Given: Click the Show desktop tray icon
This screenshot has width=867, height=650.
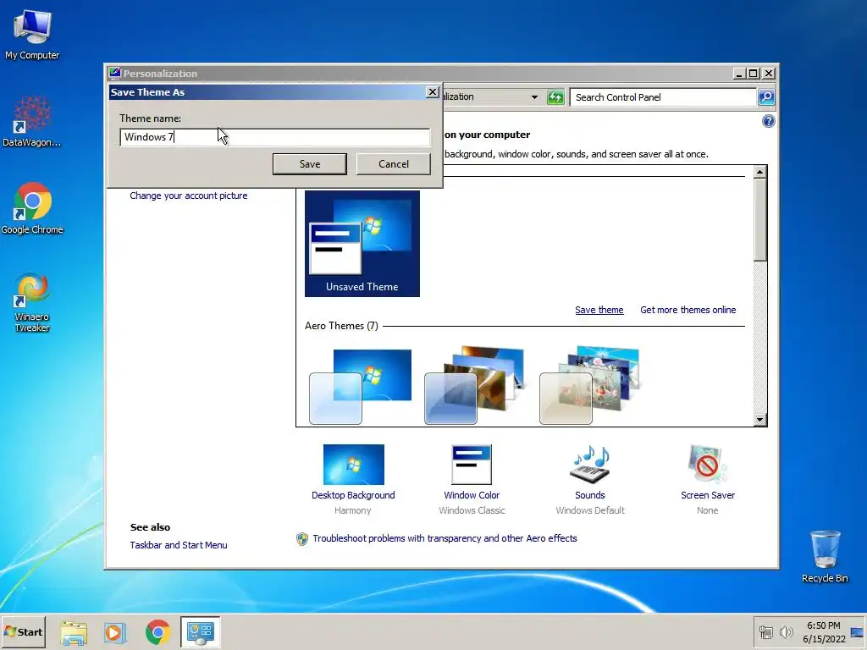Looking at the screenshot, I should [x=858, y=631].
